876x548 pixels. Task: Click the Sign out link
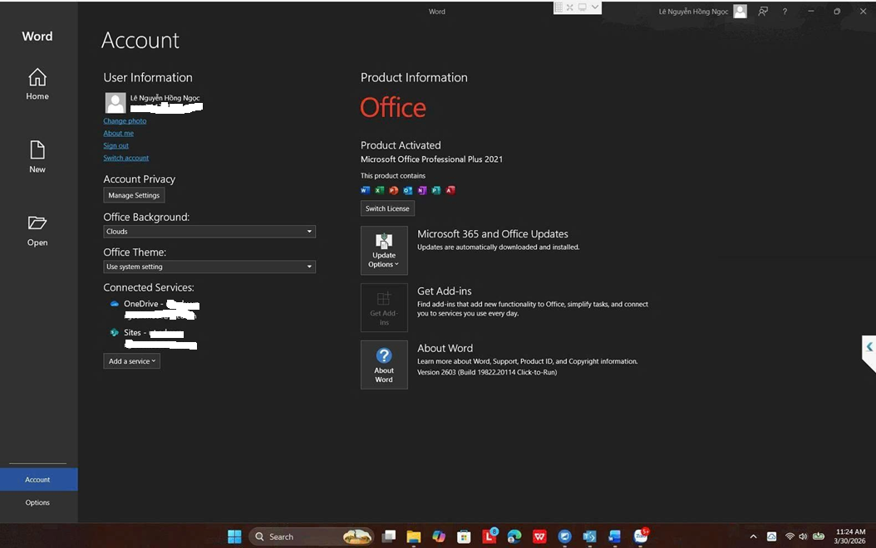point(116,145)
